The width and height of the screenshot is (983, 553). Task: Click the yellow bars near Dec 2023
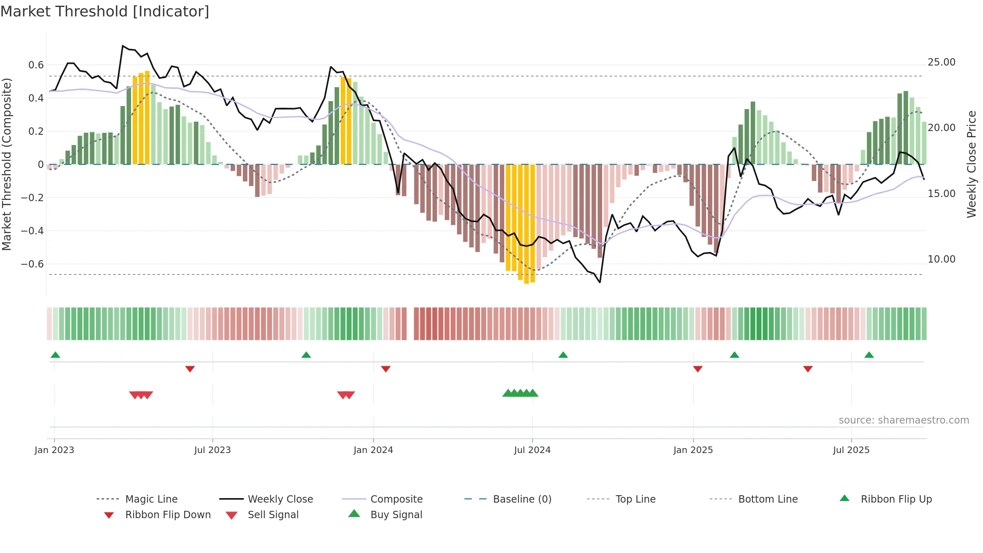[x=346, y=121]
